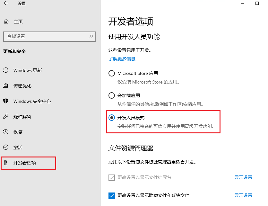Click the 开发者选项 tools icon

point(6,163)
